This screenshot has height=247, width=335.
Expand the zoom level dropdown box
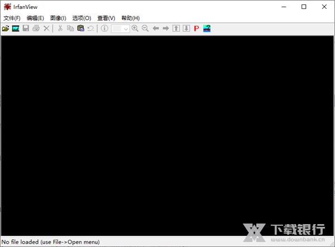coord(126,28)
